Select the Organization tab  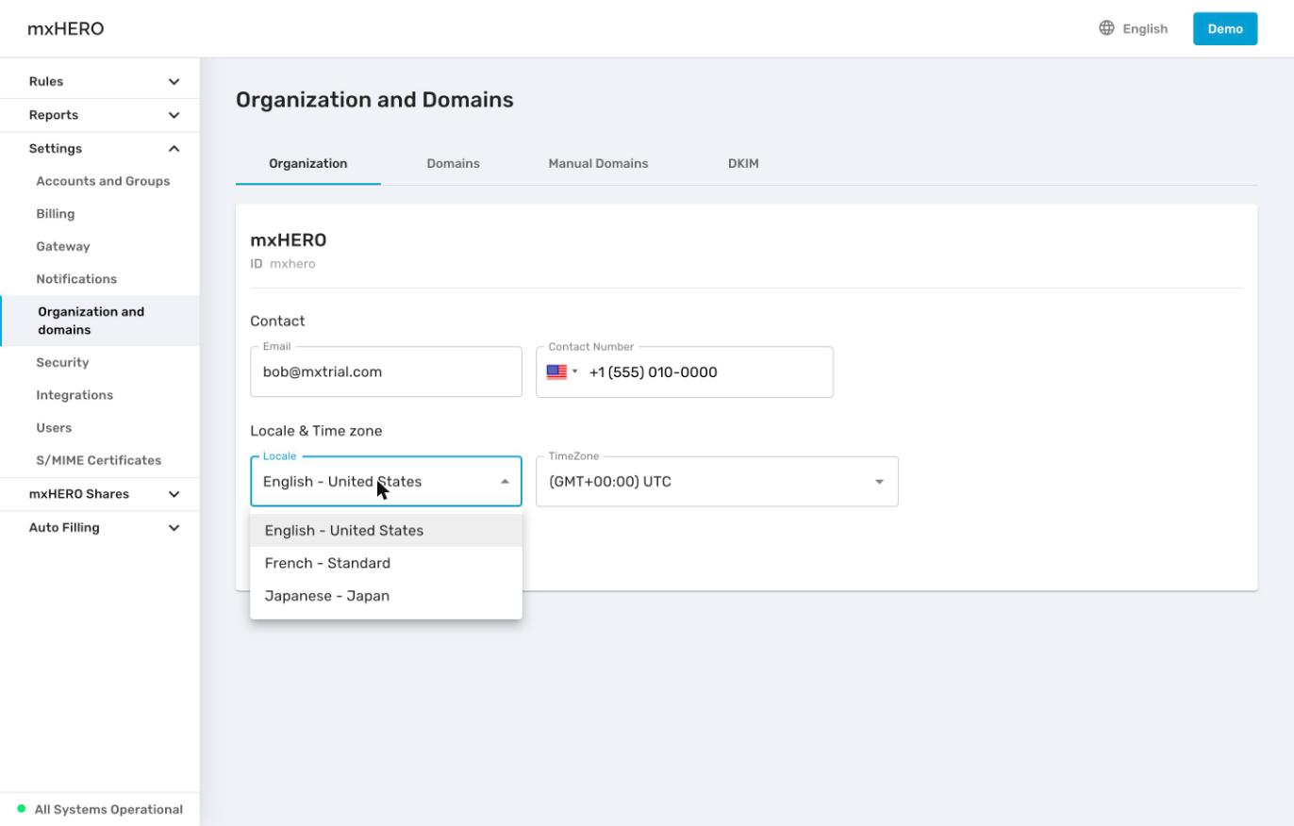[x=308, y=164]
